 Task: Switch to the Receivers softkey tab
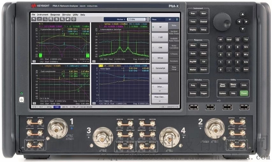[174, 61]
